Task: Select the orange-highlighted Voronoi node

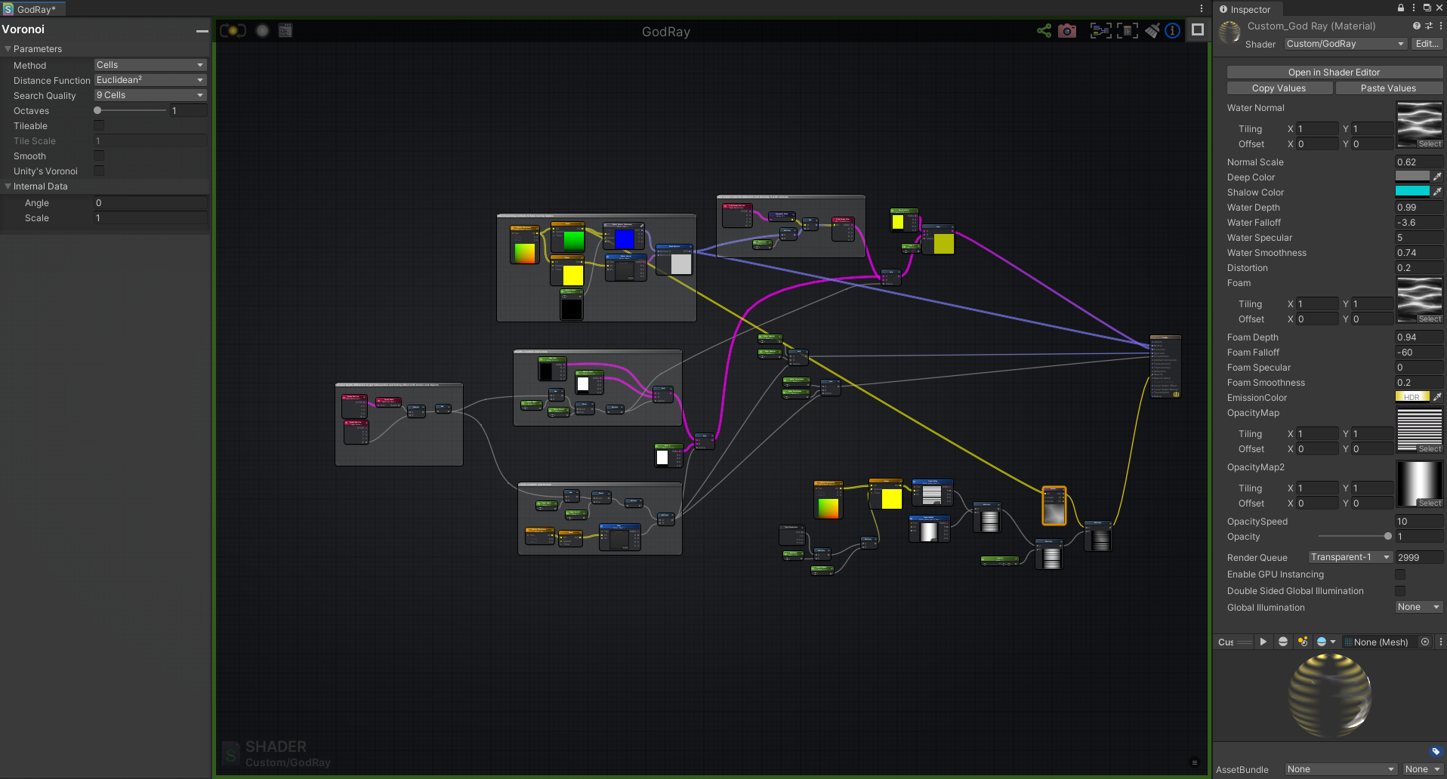Action: tap(1054, 505)
